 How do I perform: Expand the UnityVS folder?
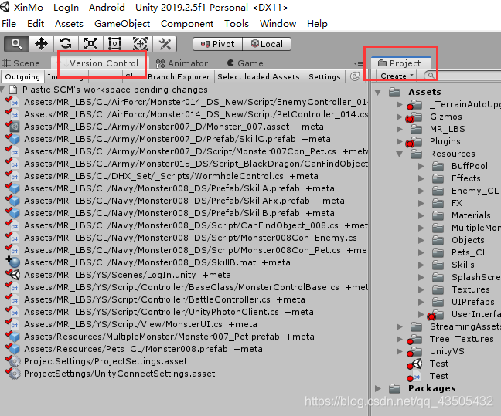click(399, 351)
